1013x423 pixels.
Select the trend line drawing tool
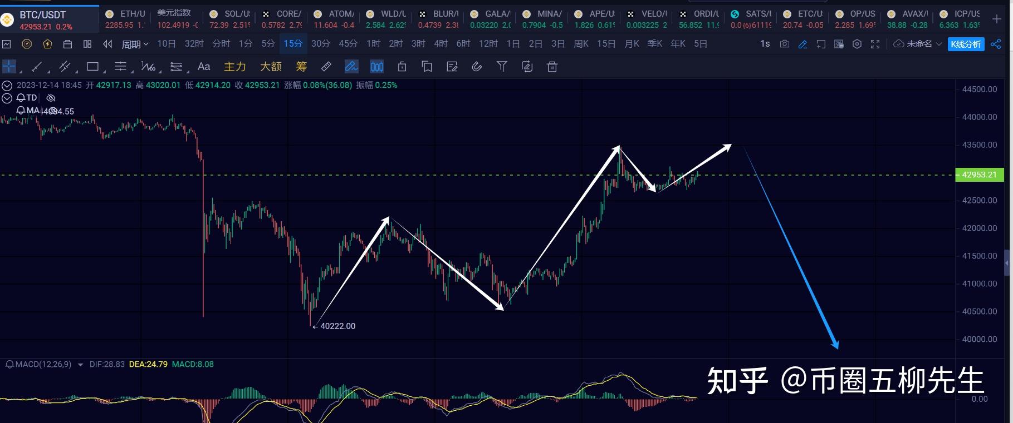(37, 67)
